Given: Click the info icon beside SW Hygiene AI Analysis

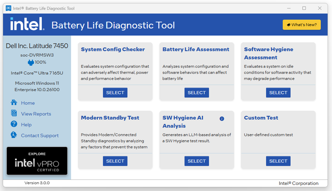Looking at the screenshot, I should coord(222,119).
